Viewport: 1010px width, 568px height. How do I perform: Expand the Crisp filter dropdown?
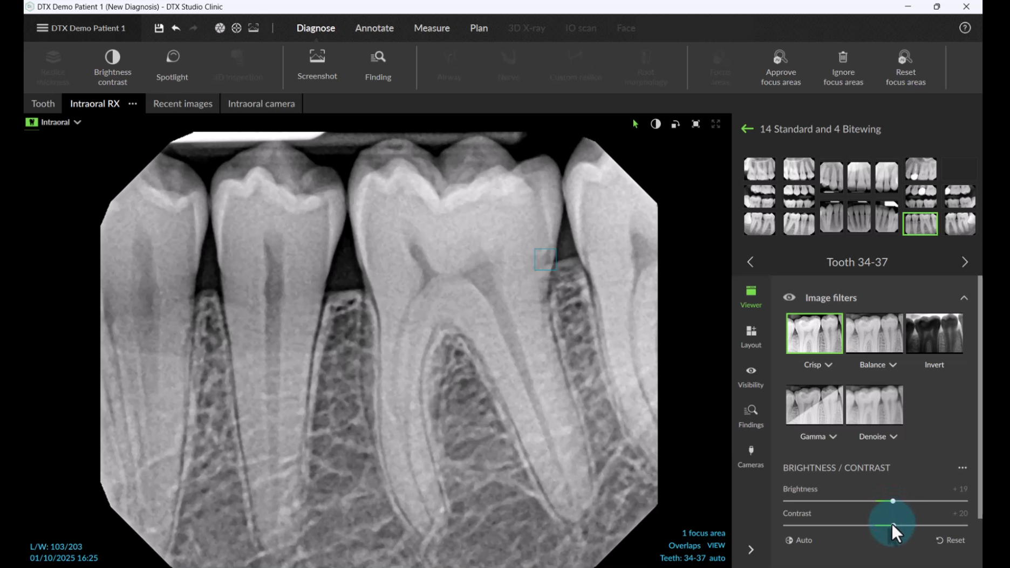828,365
